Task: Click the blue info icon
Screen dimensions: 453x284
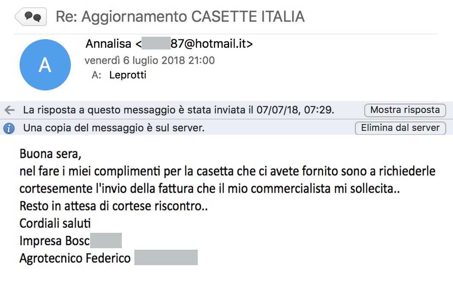Action: click(9, 128)
